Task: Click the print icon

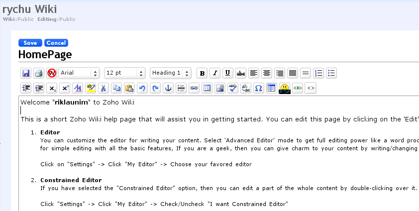Action: coord(39,73)
